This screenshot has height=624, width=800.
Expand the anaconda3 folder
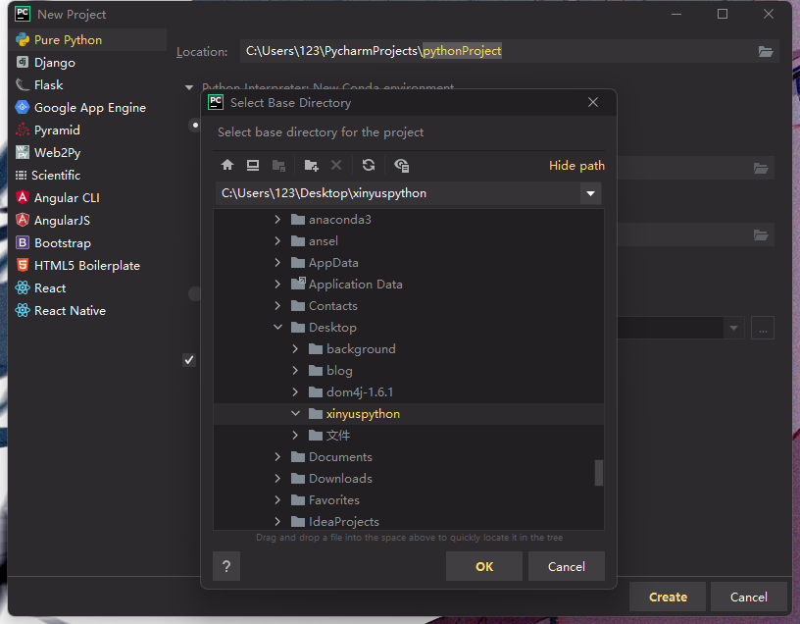point(277,219)
